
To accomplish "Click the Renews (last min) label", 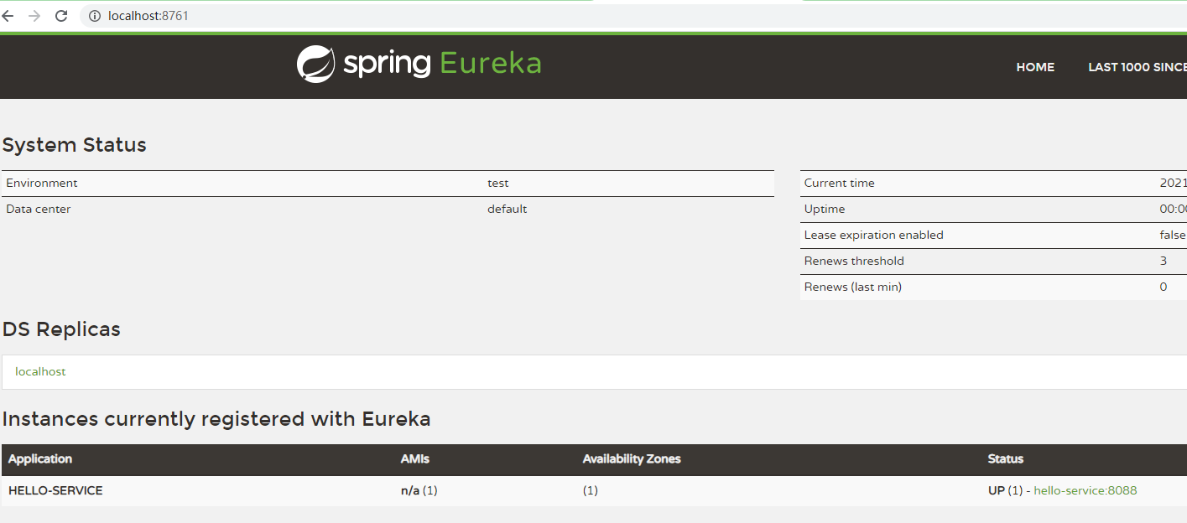I will (x=853, y=287).
